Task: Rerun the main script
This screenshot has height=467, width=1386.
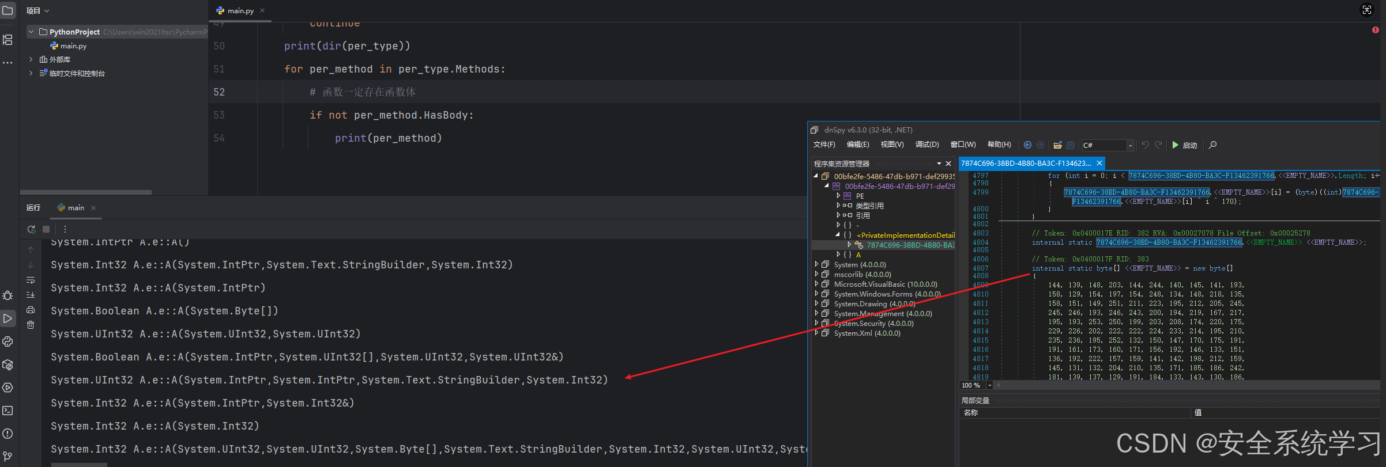Action: point(31,229)
